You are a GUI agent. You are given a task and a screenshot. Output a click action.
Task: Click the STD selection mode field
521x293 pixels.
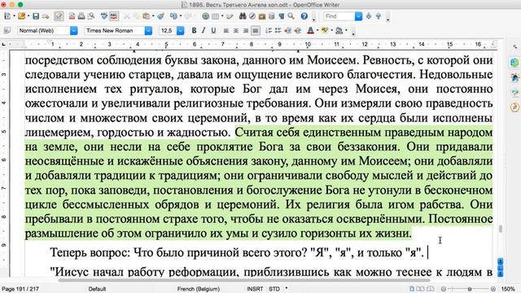274,289
